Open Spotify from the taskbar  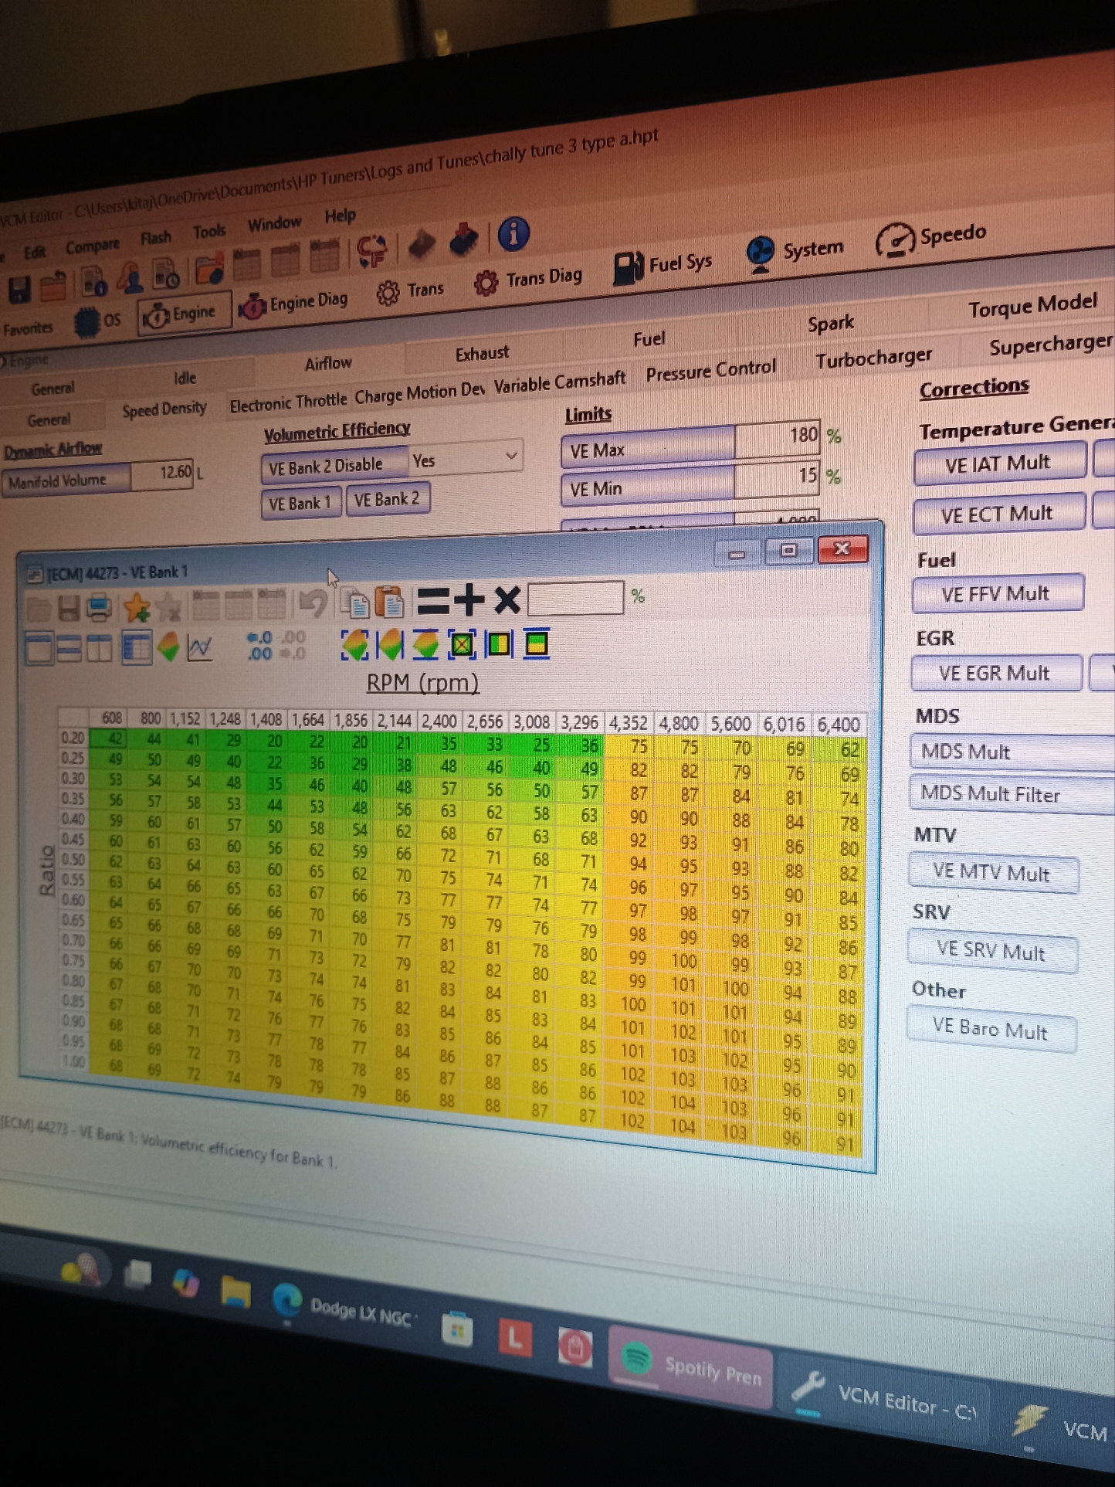pos(692,1365)
